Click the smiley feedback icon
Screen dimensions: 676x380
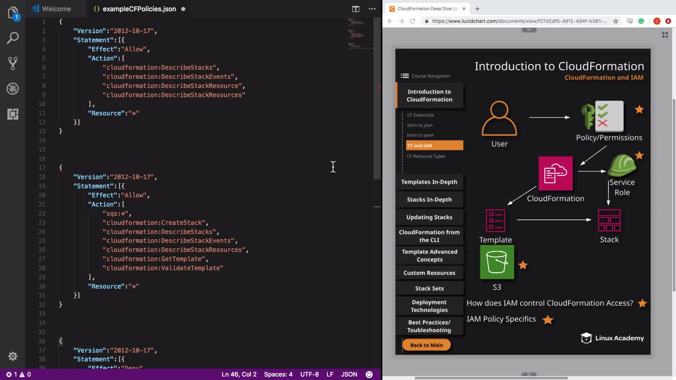[x=369, y=374]
